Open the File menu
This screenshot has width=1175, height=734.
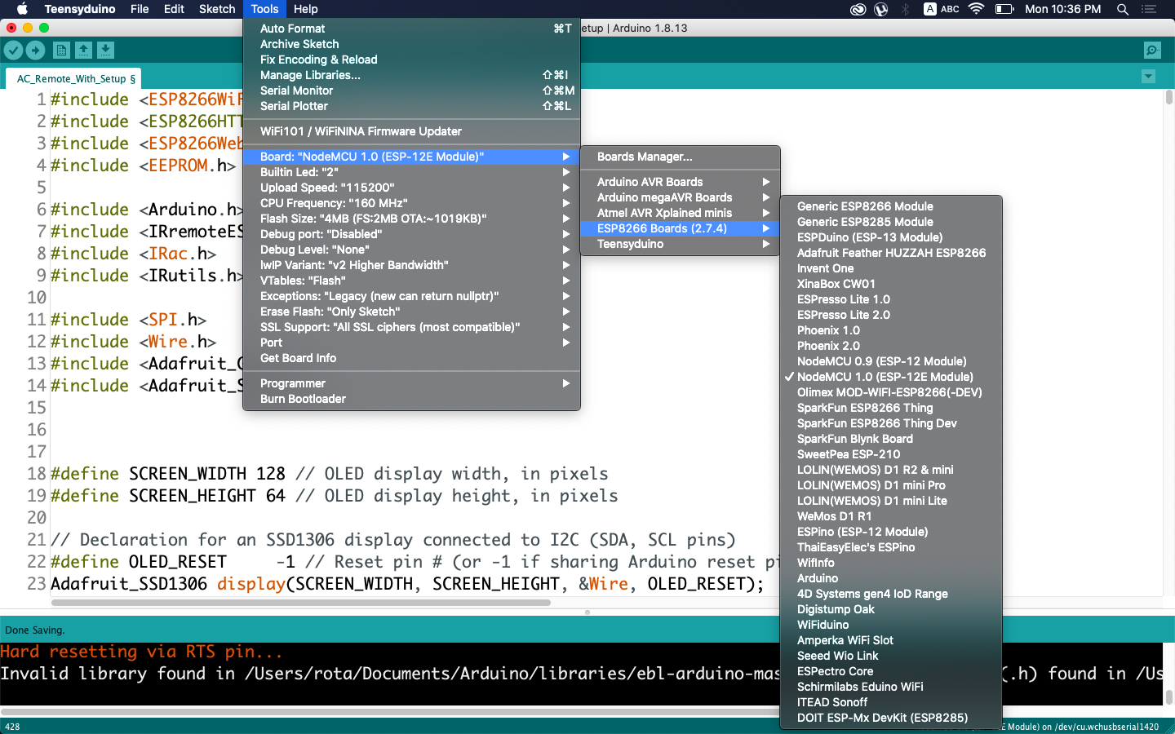tap(140, 9)
